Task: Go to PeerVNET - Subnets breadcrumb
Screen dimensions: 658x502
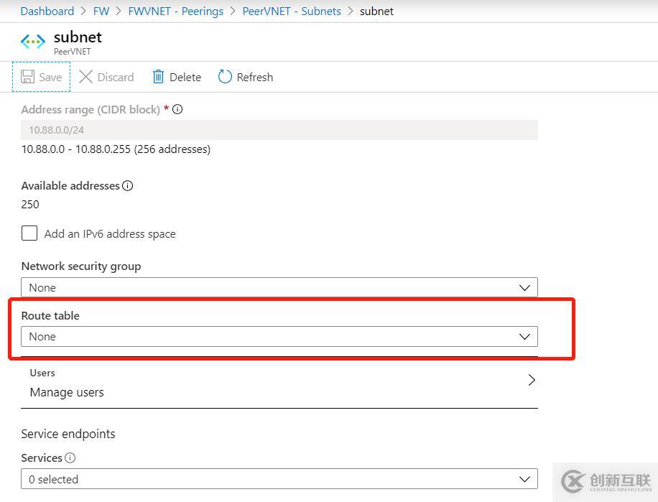Action: pos(292,11)
